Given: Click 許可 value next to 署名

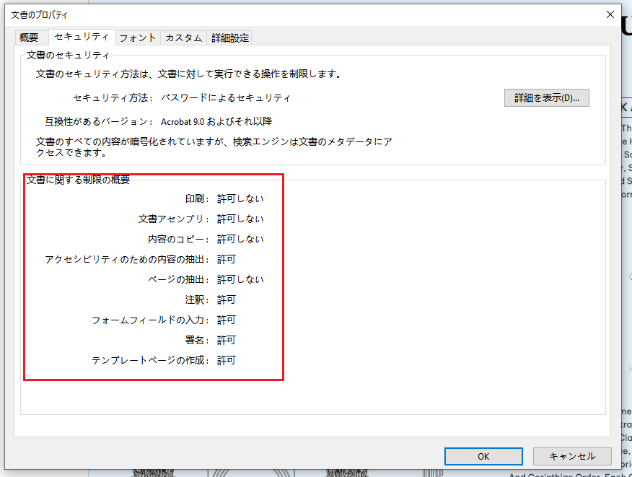Looking at the screenshot, I should coord(226,341).
